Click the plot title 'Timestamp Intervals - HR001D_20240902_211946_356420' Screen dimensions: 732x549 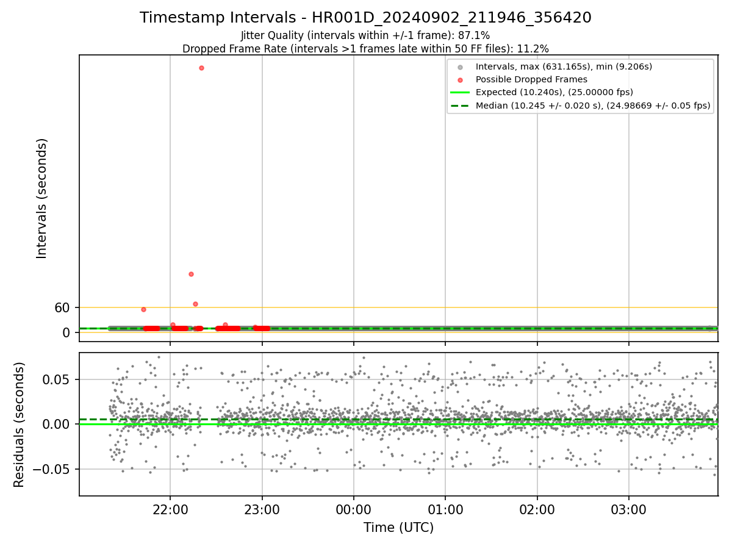(x=365, y=18)
